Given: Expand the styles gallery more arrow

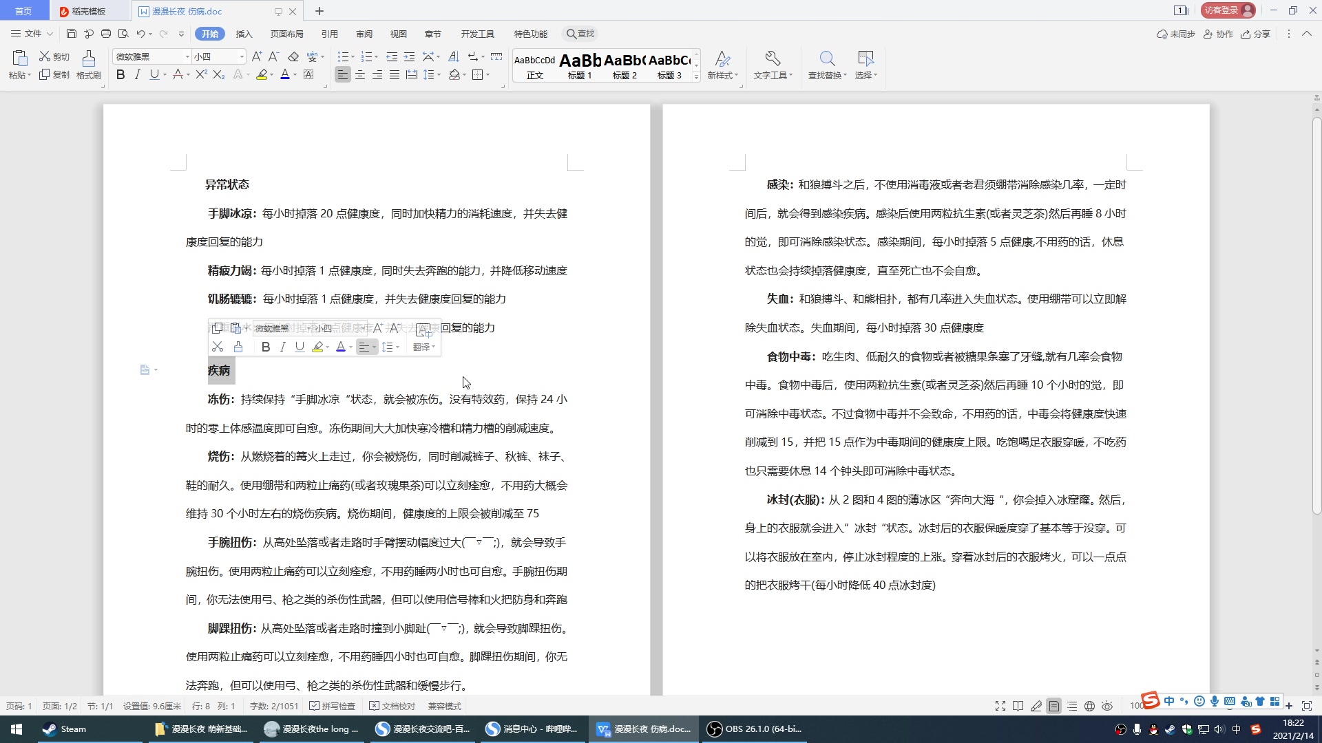Looking at the screenshot, I should click(x=696, y=77).
